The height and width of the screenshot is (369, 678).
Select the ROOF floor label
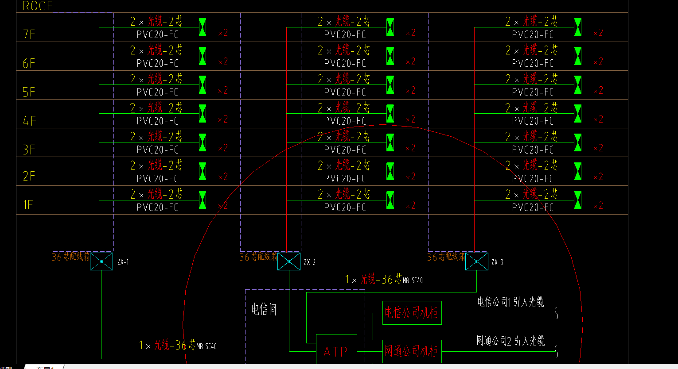[x=37, y=6]
